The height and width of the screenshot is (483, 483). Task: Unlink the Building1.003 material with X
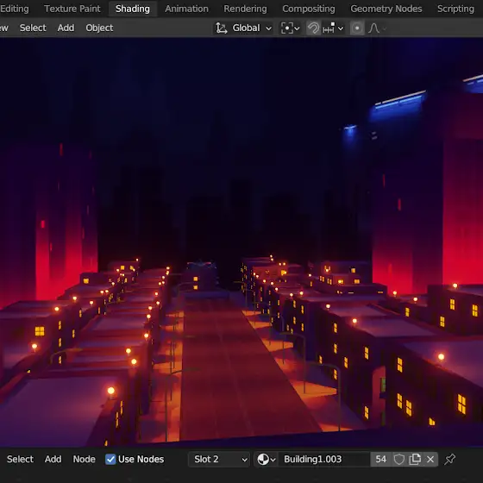tap(430, 459)
